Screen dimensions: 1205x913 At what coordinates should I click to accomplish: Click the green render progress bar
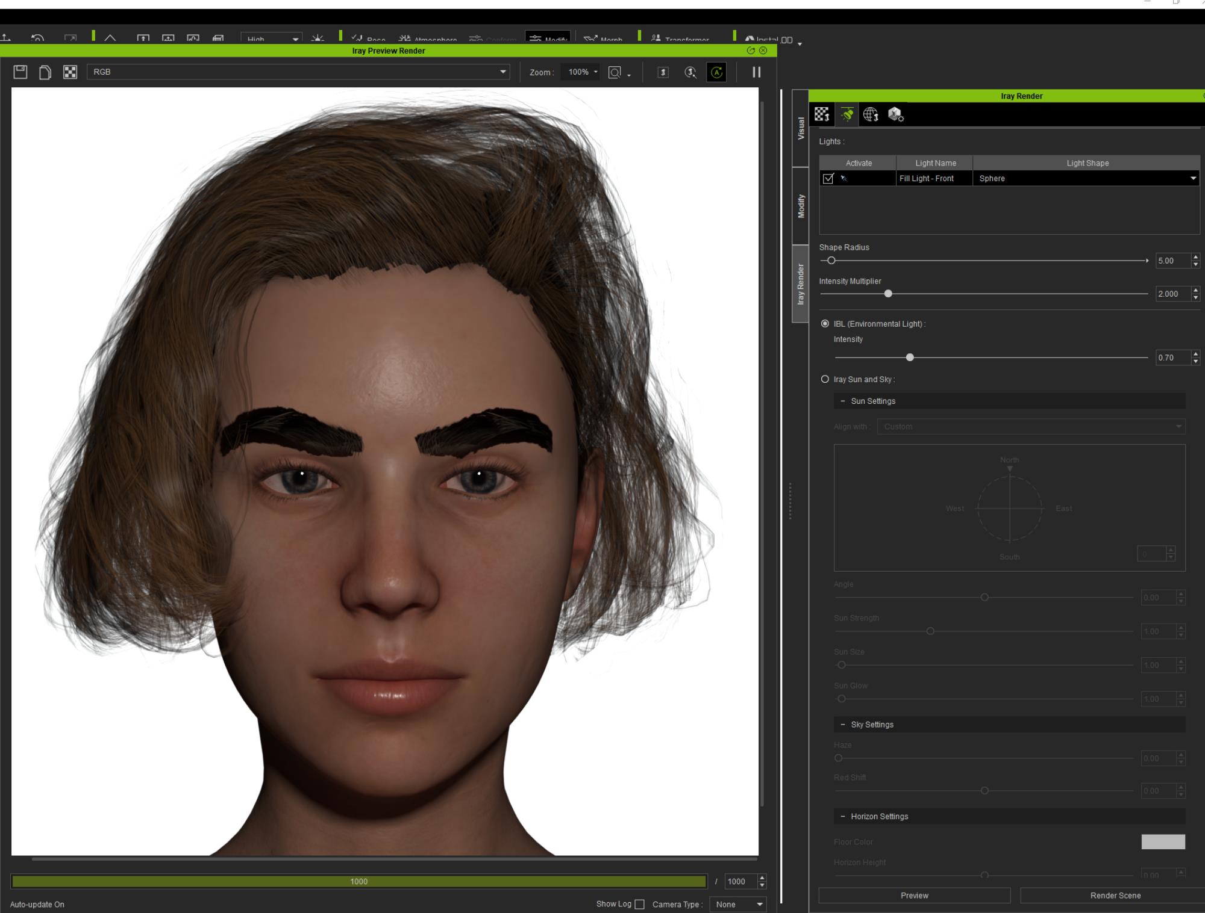[x=359, y=882]
